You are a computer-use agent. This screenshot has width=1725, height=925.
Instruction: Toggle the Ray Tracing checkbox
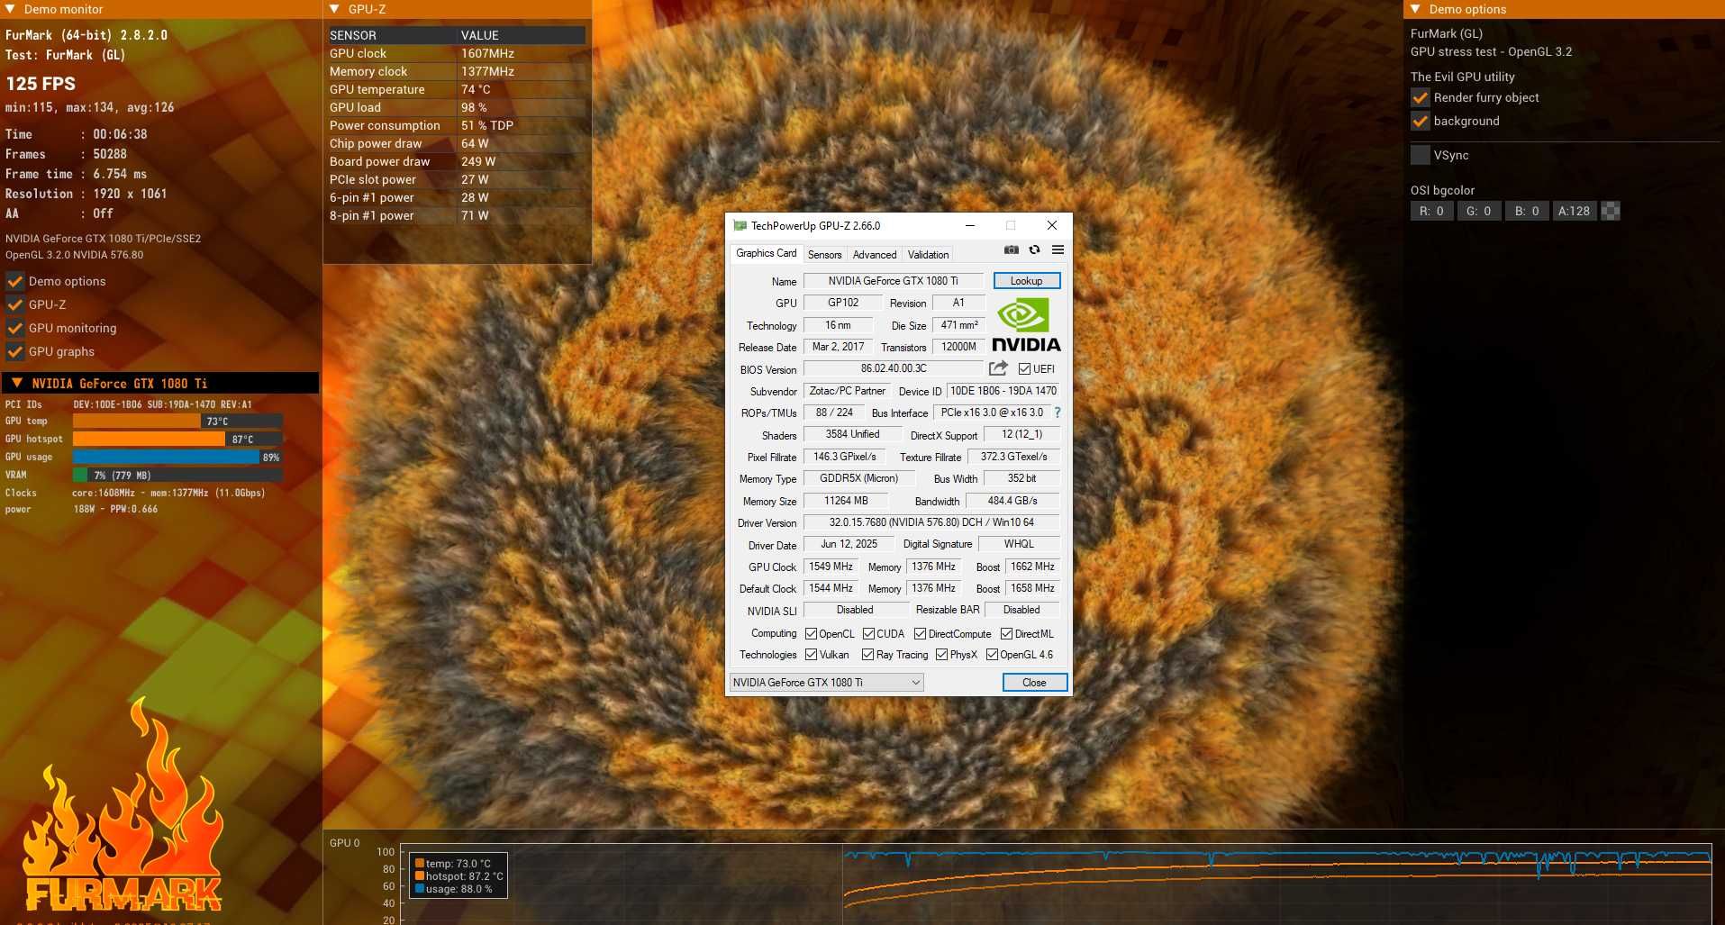point(867,655)
